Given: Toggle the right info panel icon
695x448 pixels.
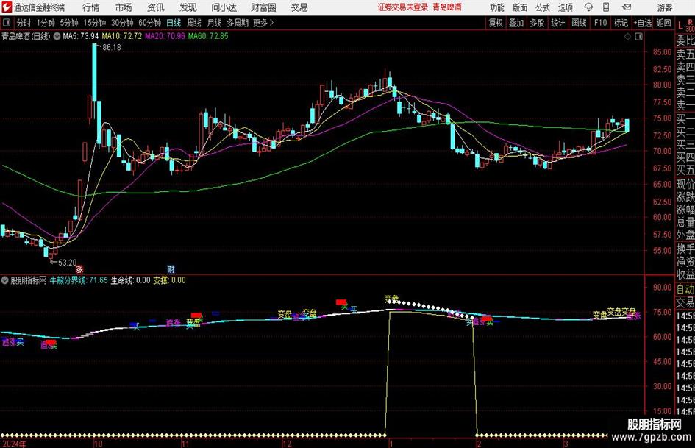Looking at the screenshot, I should 638,37.
